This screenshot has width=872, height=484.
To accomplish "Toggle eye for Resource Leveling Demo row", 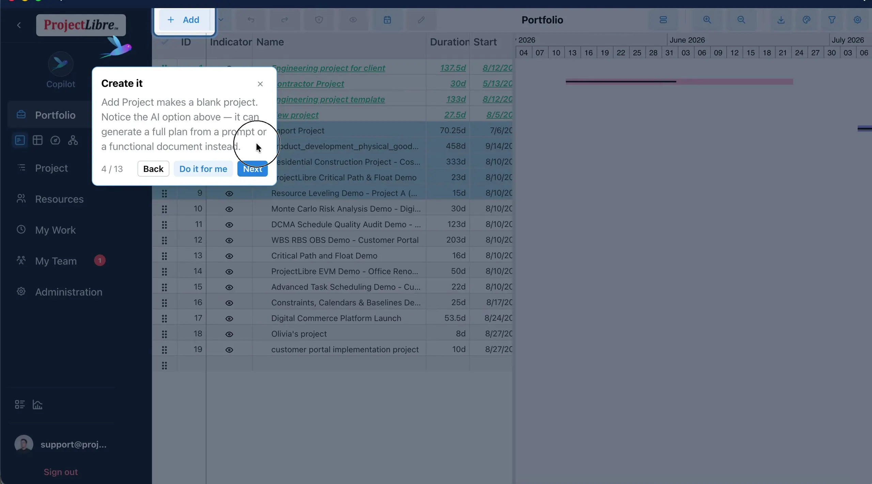I will click(229, 193).
